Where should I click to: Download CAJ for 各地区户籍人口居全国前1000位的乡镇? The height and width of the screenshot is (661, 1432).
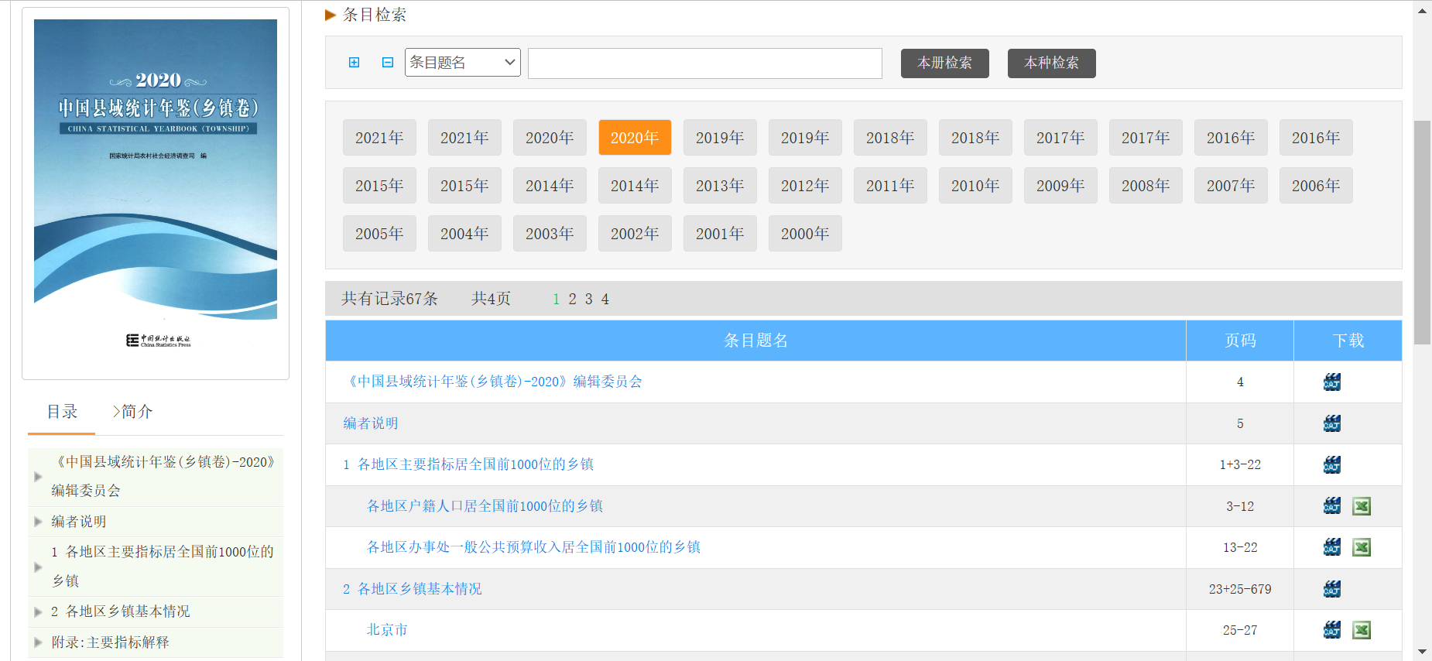coord(1332,506)
